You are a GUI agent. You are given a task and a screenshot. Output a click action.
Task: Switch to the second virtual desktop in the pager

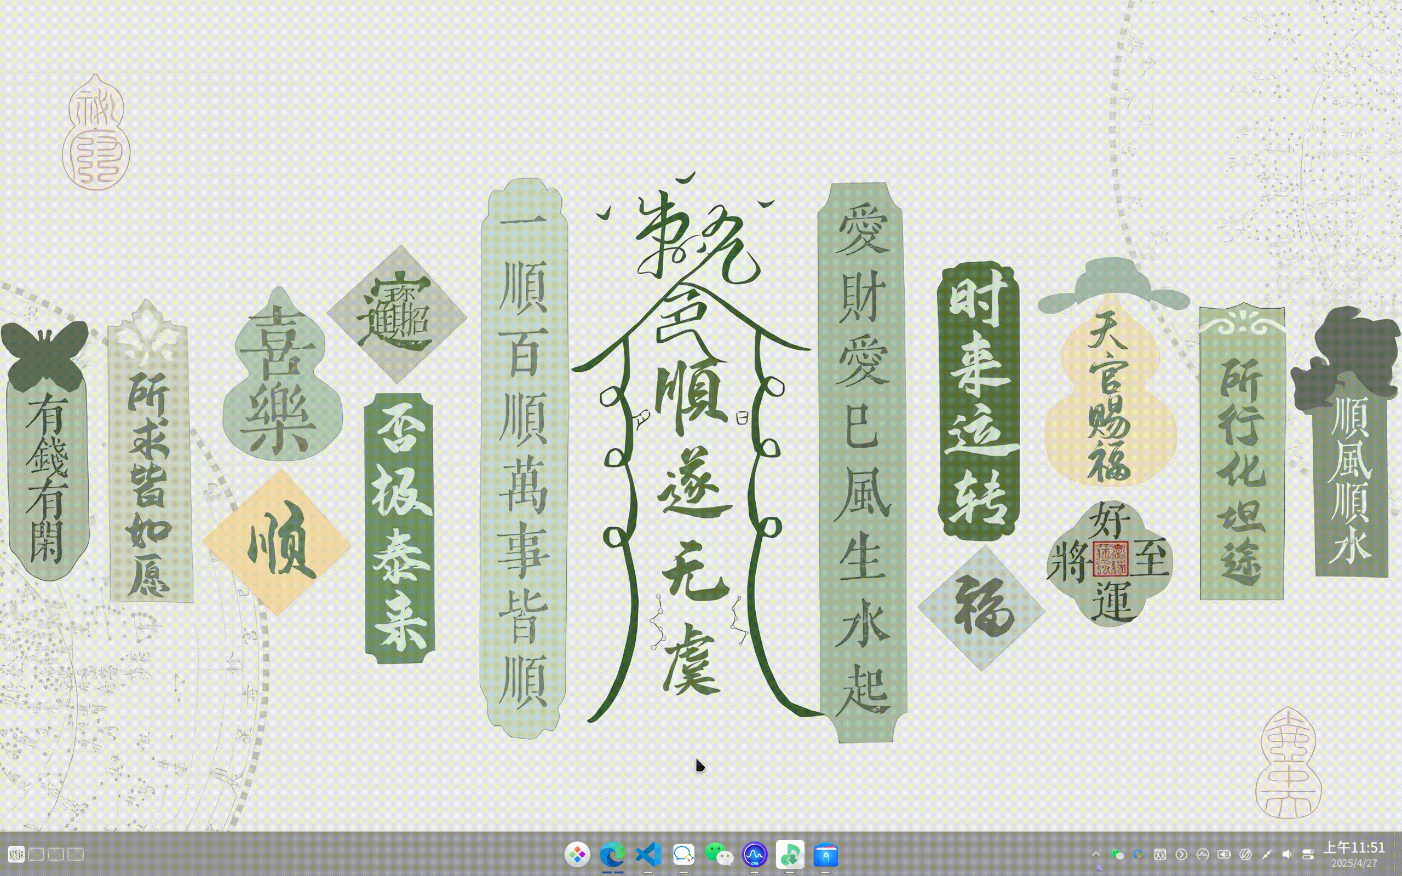point(36,854)
